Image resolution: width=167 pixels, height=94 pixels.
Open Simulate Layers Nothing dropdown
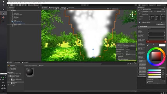(131, 55)
